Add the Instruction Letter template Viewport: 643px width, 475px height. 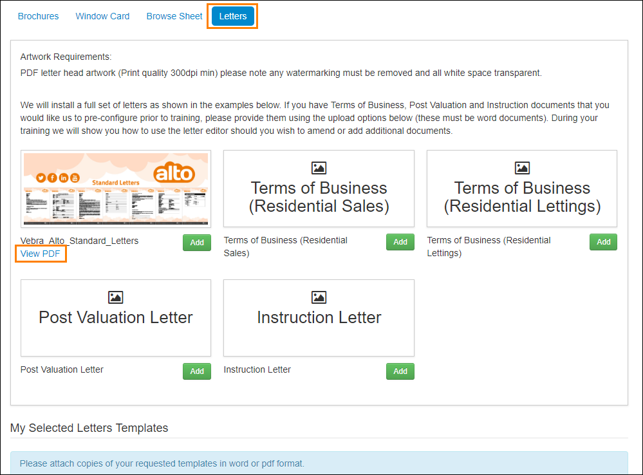(x=400, y=371)
